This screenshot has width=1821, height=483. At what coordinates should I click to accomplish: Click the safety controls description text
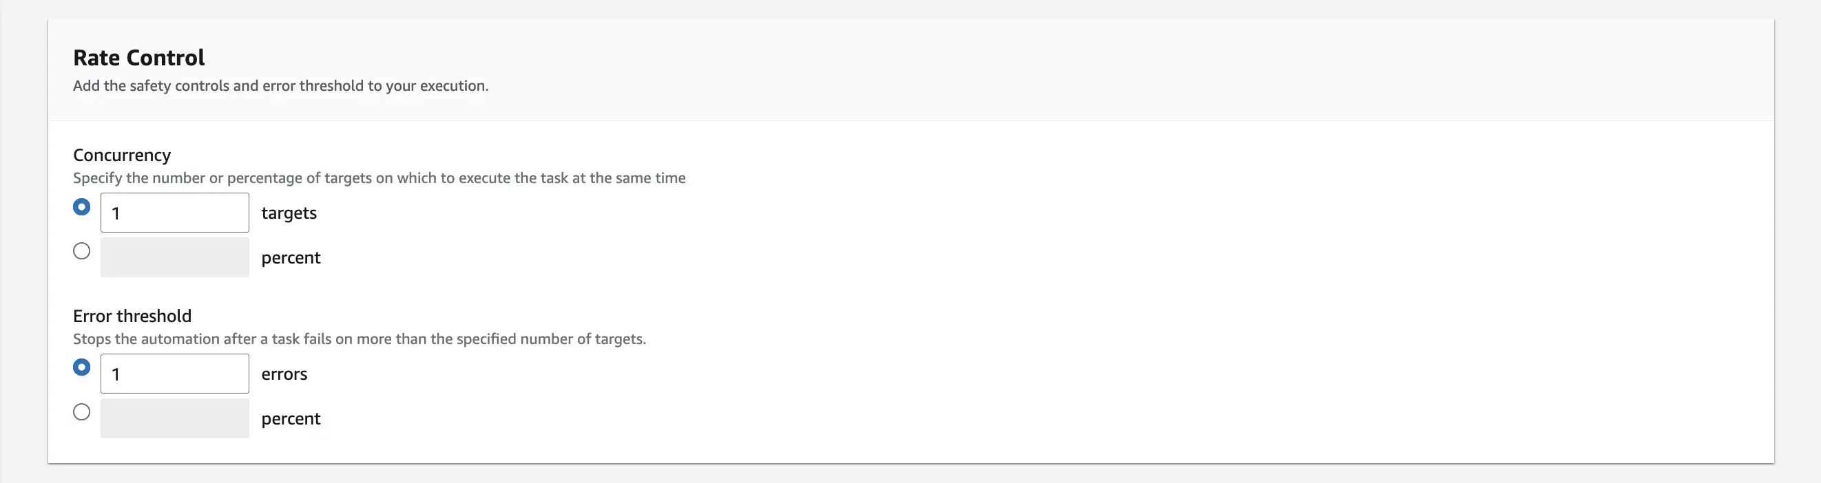tap(280, 85)
